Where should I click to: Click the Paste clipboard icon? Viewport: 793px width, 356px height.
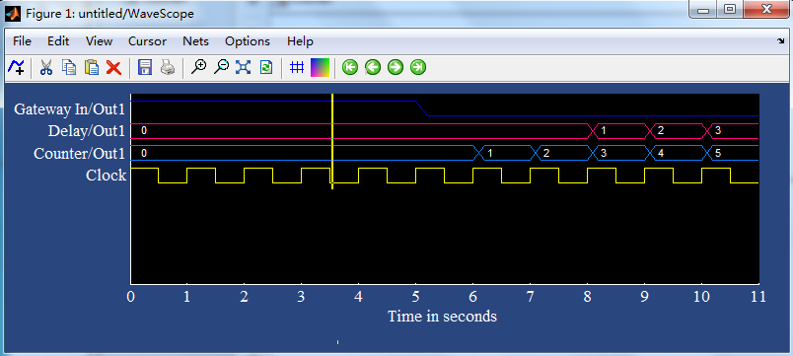[92, 67]
